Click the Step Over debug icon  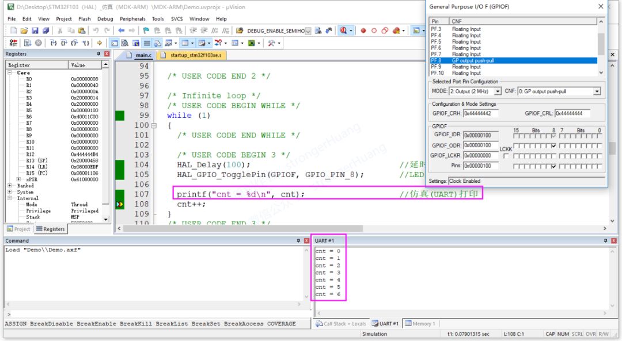63,42
